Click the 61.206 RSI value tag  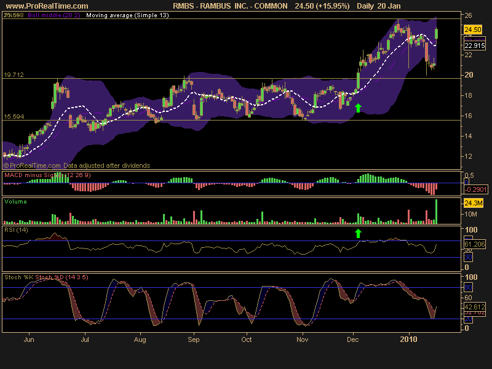click(x=474, y=244)
